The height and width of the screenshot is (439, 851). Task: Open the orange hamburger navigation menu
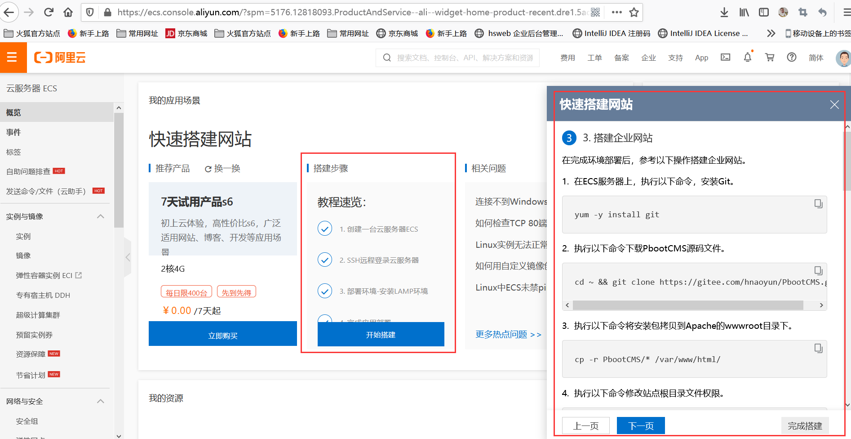[12, 58]
